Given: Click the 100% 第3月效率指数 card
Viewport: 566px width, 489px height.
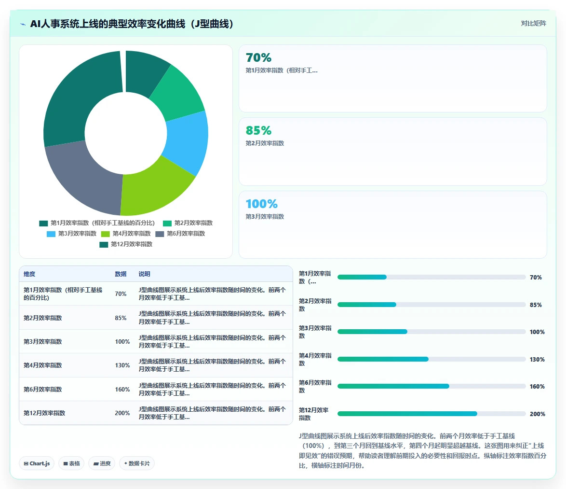Looking at the screenshot, I should pos(393,224).
